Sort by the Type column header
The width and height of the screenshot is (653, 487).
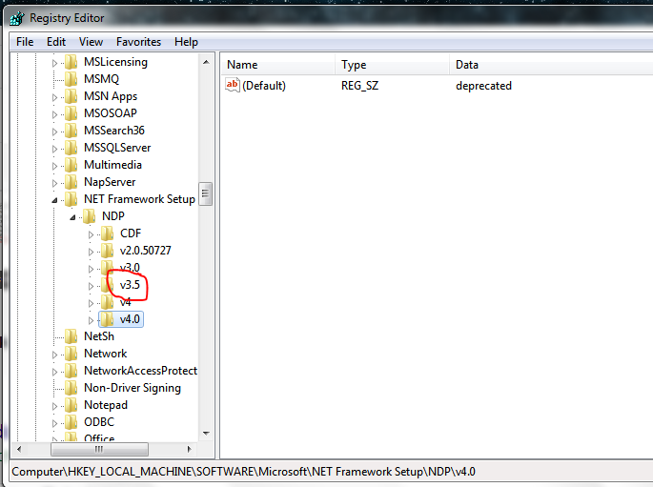[393, 65]
